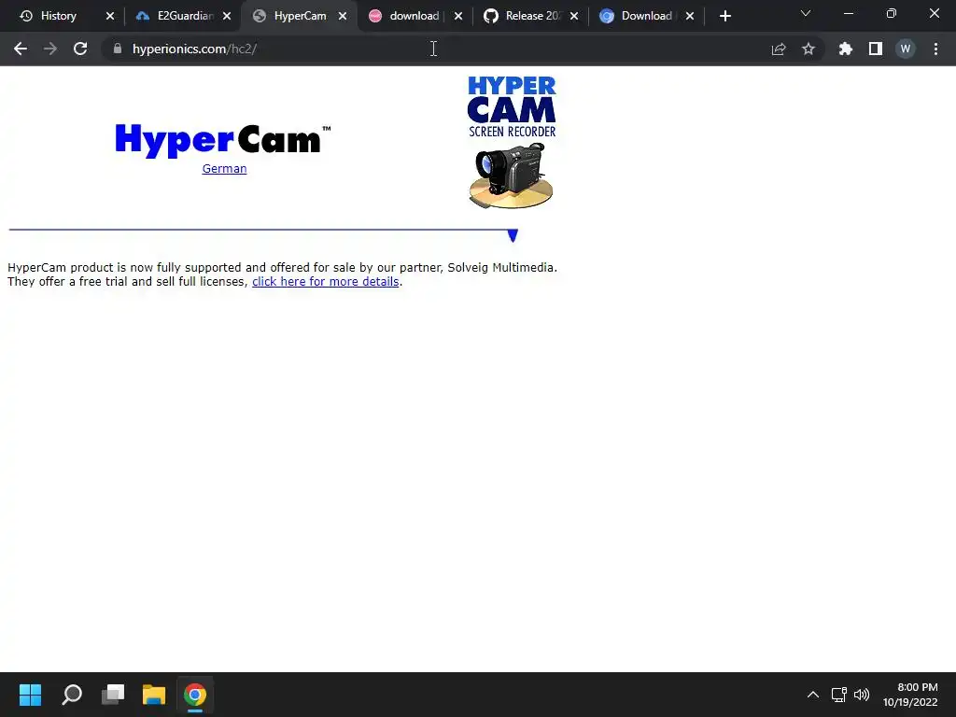
Task: Close the HyperCam tab
Action: 343,16
